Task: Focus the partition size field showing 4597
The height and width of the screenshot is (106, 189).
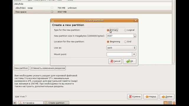Action: [x=120, y=36]
